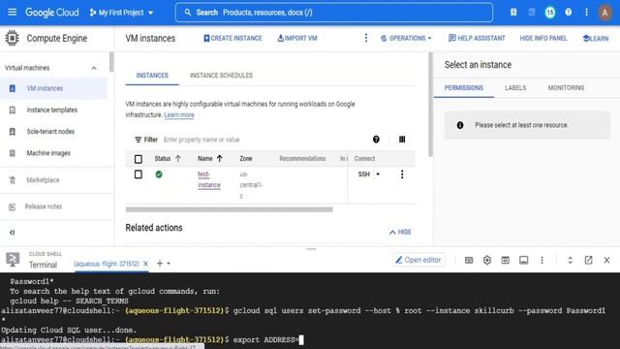Select the aqueous-flight-371512 terminal tab
This screenshot has height=349, width=620.
[107, 264]
